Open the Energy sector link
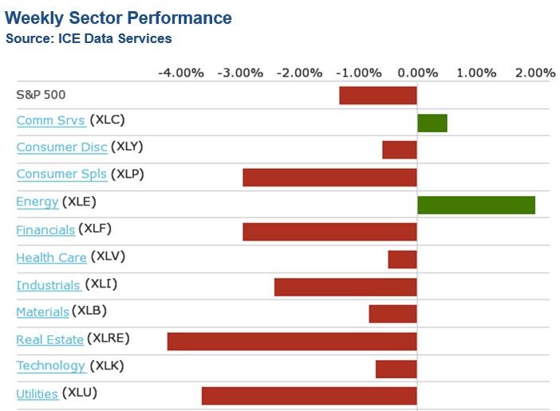560x411 pixels. point(37,202)
